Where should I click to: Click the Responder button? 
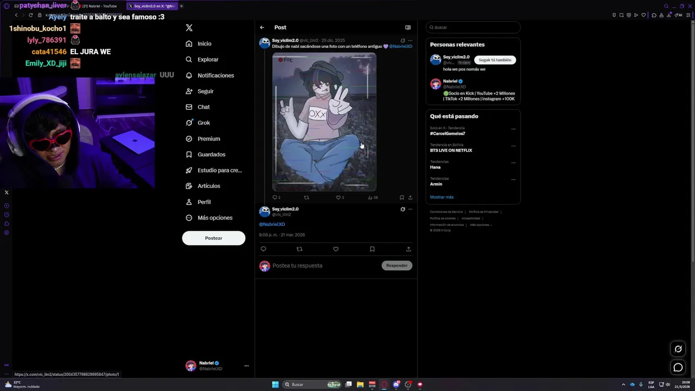pyautogui.click(x=397, y=266)
